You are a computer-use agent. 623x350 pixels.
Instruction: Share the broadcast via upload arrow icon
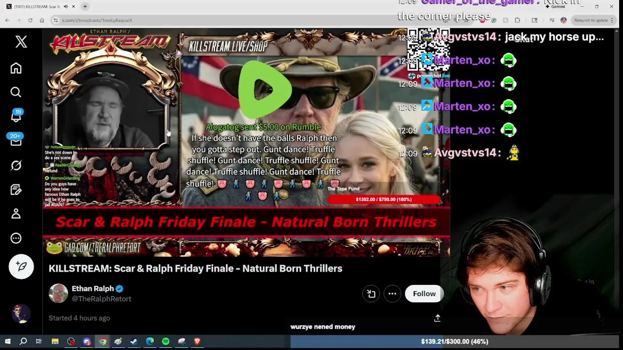click(x=437, y=318)
